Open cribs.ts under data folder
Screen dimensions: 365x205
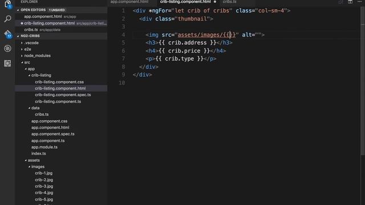[x=42, y=114]
